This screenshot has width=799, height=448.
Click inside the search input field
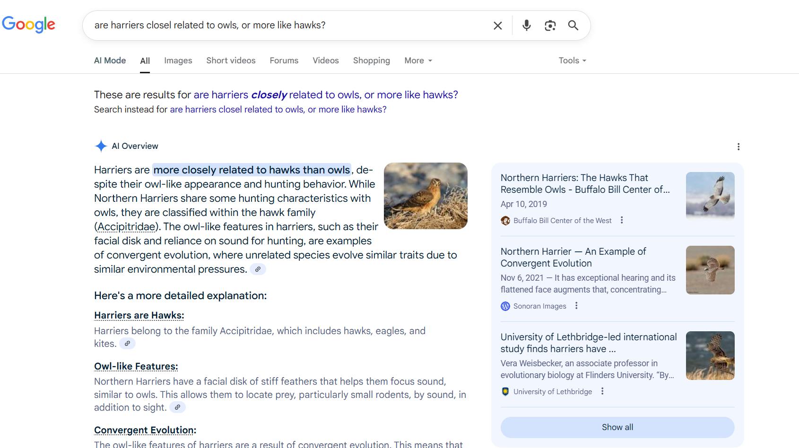[288, 26]
